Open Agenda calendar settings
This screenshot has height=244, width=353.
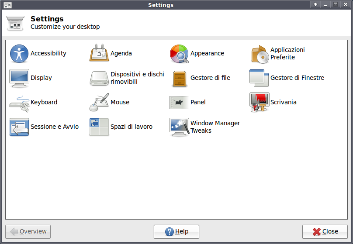point(99,54)
